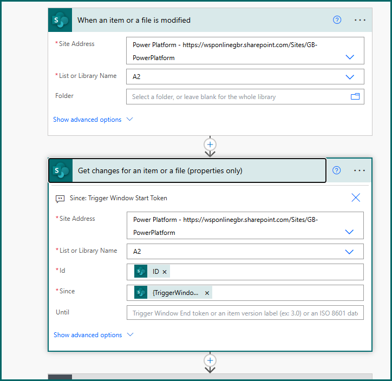Open the folder picker icon

coord(355,96)
